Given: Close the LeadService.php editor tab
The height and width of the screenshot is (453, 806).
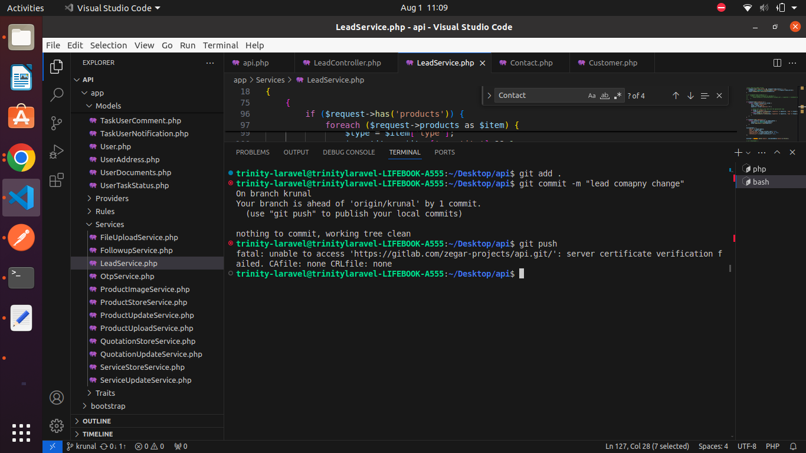Looking at the screenshot, I should (482, 63).
